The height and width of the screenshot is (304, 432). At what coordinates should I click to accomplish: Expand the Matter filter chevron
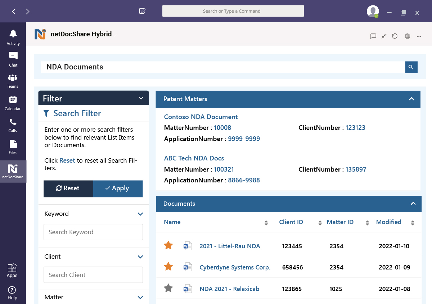tap(140, 298)
